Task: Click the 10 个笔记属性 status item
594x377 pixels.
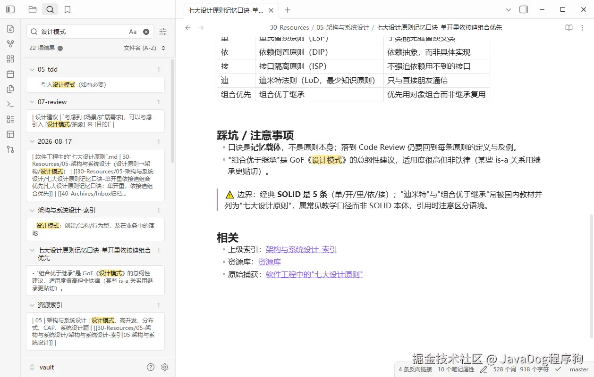Action: (456, 369)
